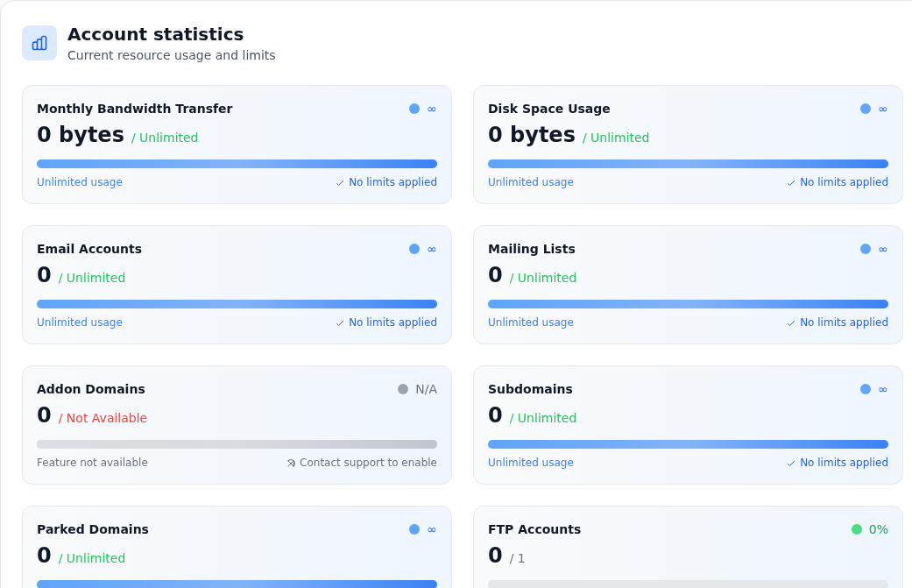The height and width of the screenshot is (588, 912).
Task: Click the Subdomains progress bar
Action: tap(688, 444)
